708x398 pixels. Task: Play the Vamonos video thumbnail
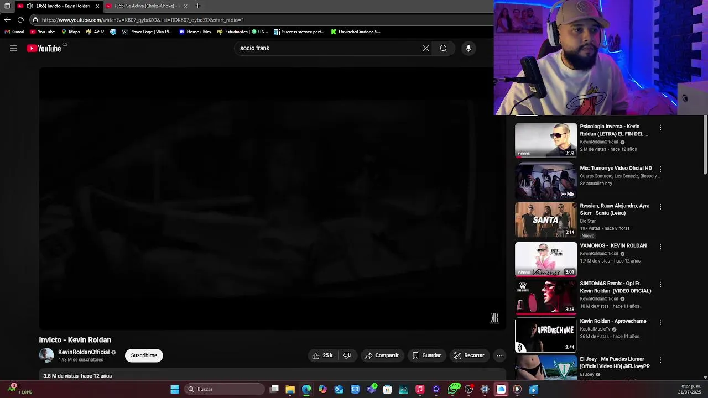546,259
